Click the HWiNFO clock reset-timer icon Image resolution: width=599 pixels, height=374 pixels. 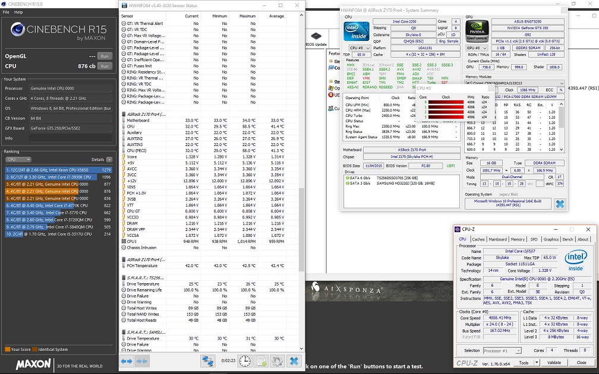[245, 361]
